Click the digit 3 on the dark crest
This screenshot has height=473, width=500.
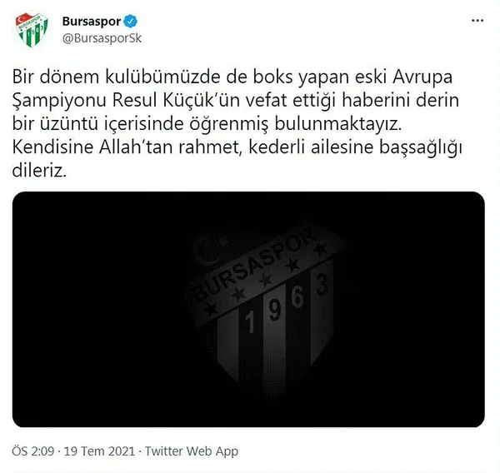[x=322, y=285]
